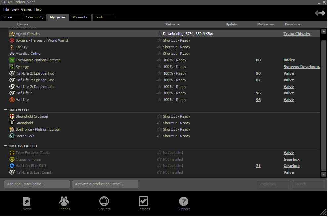
Task: Open the Metascore 71 link for Blue Shift
Action: click(258, 166)
